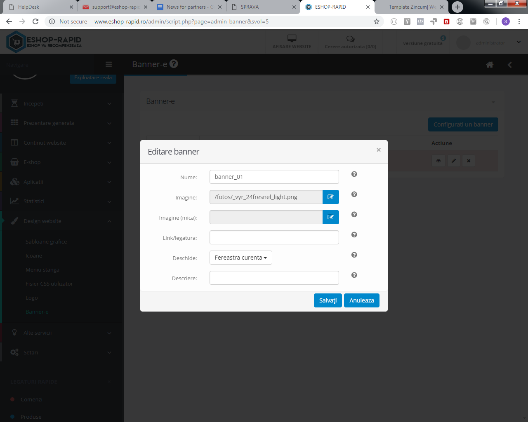Image resolution: width=528 pixels, height=422 pixels.
Task: Switch to the support@eshop-rapid mail tab
Action: pyautogui.click(x=115, y=7)
